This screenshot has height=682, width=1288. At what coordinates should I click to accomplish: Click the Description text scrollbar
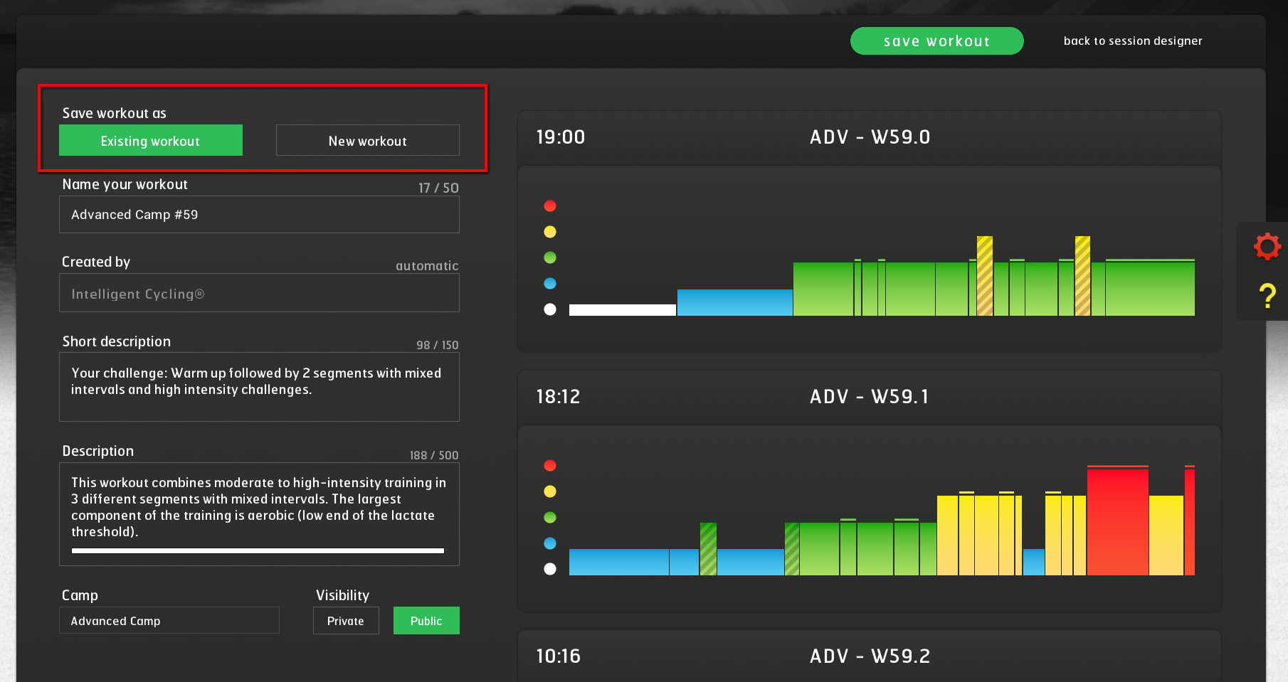(x=258, y=550)
